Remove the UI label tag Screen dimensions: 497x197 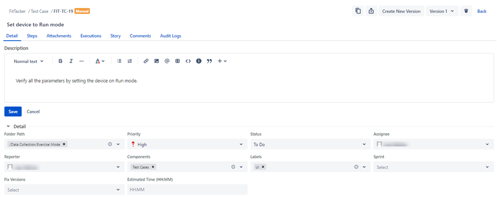(x=263, y=167)
